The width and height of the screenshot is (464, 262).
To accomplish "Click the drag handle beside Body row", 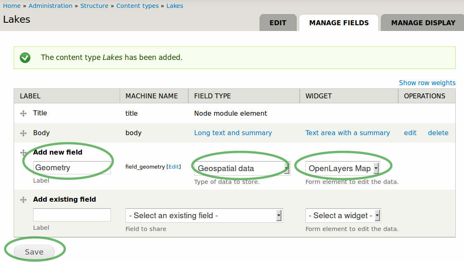I will coord(24,133).
